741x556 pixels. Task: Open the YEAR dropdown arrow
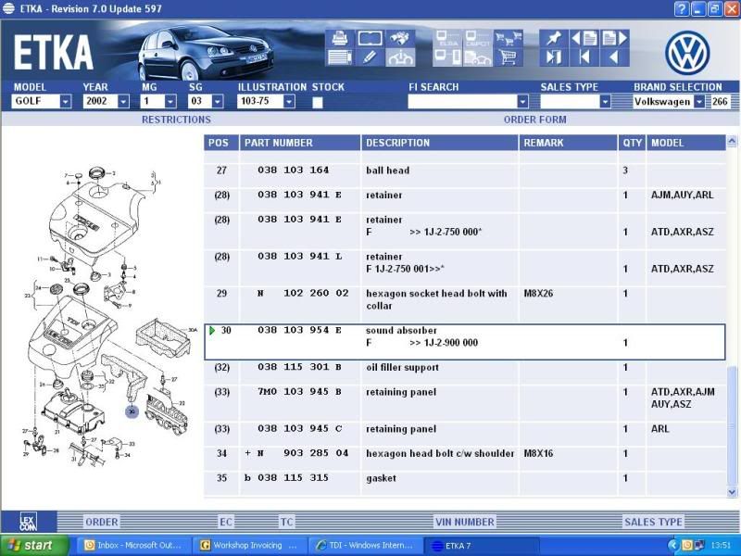pyautogui.click(x=123, y=101)
